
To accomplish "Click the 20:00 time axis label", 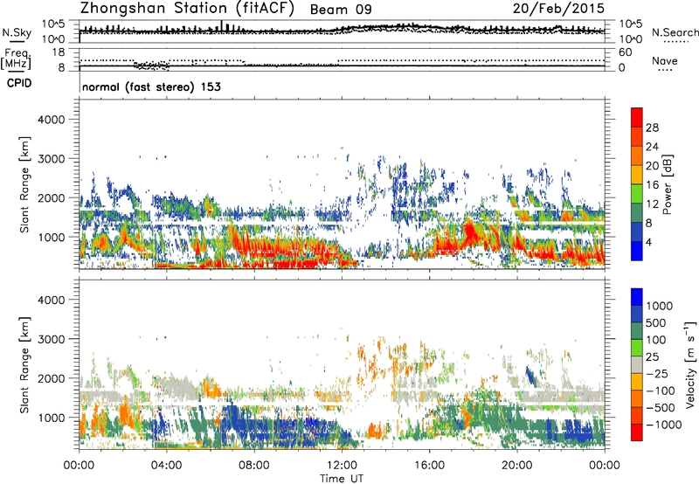I will tap(516, 466).
